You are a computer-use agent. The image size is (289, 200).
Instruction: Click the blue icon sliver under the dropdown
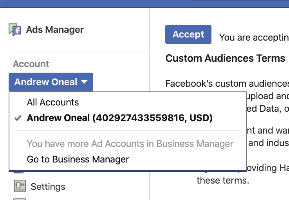click(x=19, y=172)
